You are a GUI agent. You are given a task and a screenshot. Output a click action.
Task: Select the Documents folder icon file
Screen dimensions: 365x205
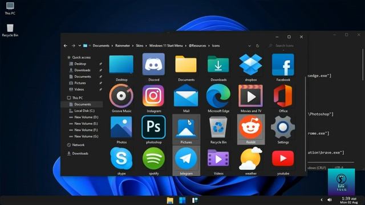[x=186, y=67]
